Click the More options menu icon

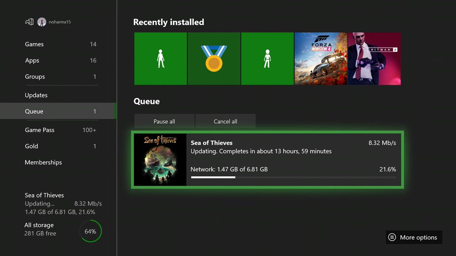[x=392, y=237]
